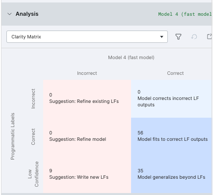Screen dimensions: 213x195
Task: Select 'Model corrects incorrect LF outputs' cell
Action: [x=171, y=99]
